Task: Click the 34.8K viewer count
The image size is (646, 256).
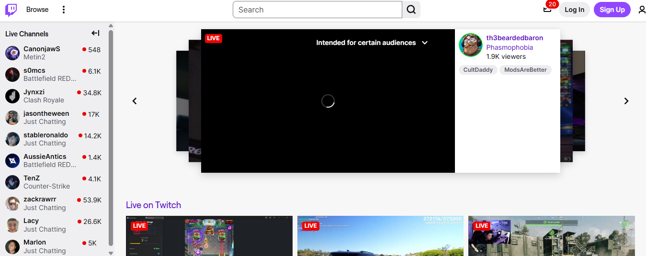Action: [92, 93]
